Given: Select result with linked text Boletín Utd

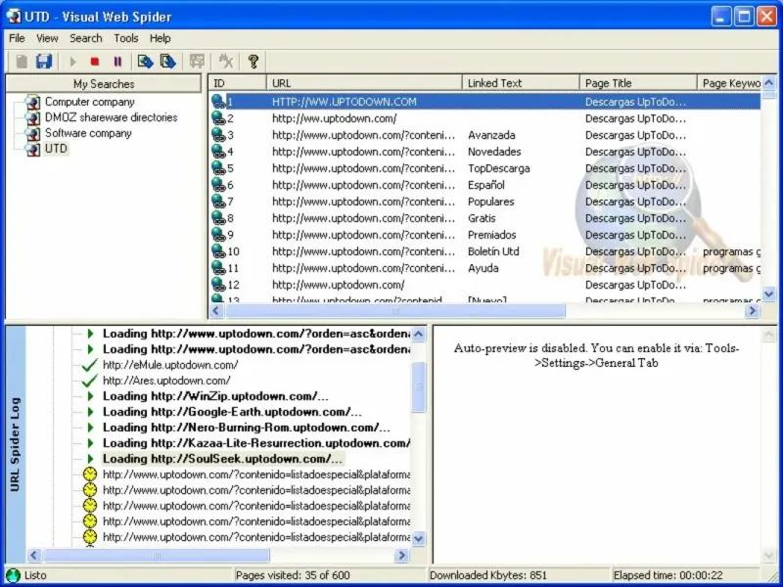Looking at the screenshot, I should coord(484,251).
